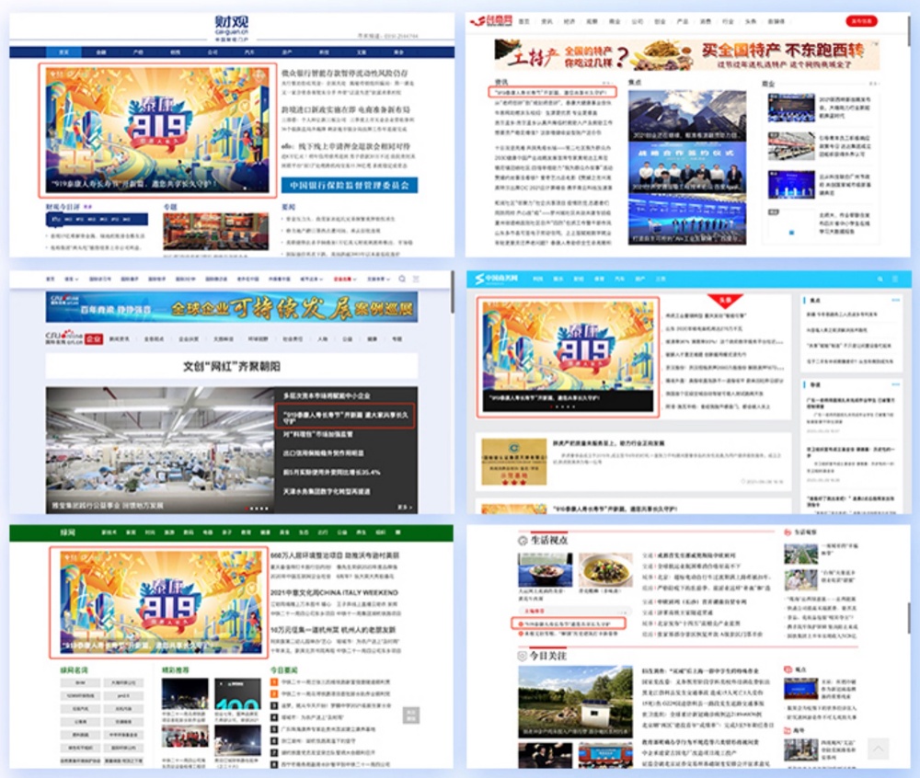The image size is (920, 778).
Task: Click the back-to-top arrow button at bottom right
Action: (x=878, y=749)
